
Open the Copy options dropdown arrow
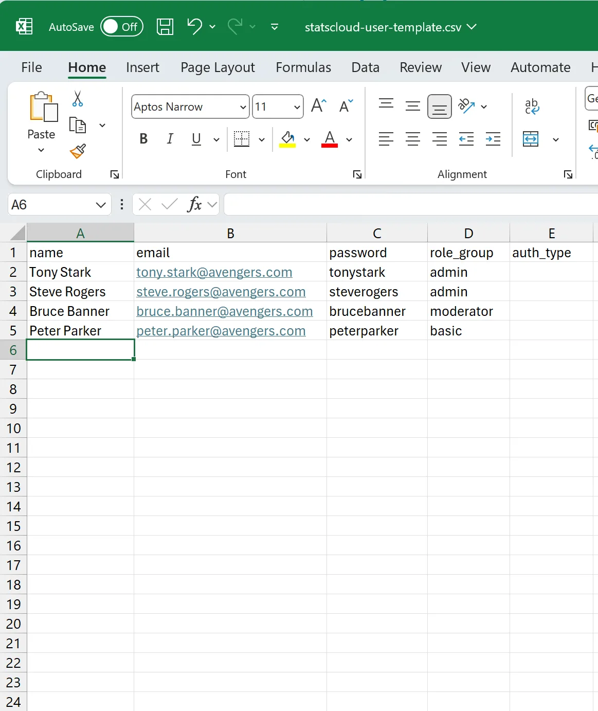click(x=102, y=126)
